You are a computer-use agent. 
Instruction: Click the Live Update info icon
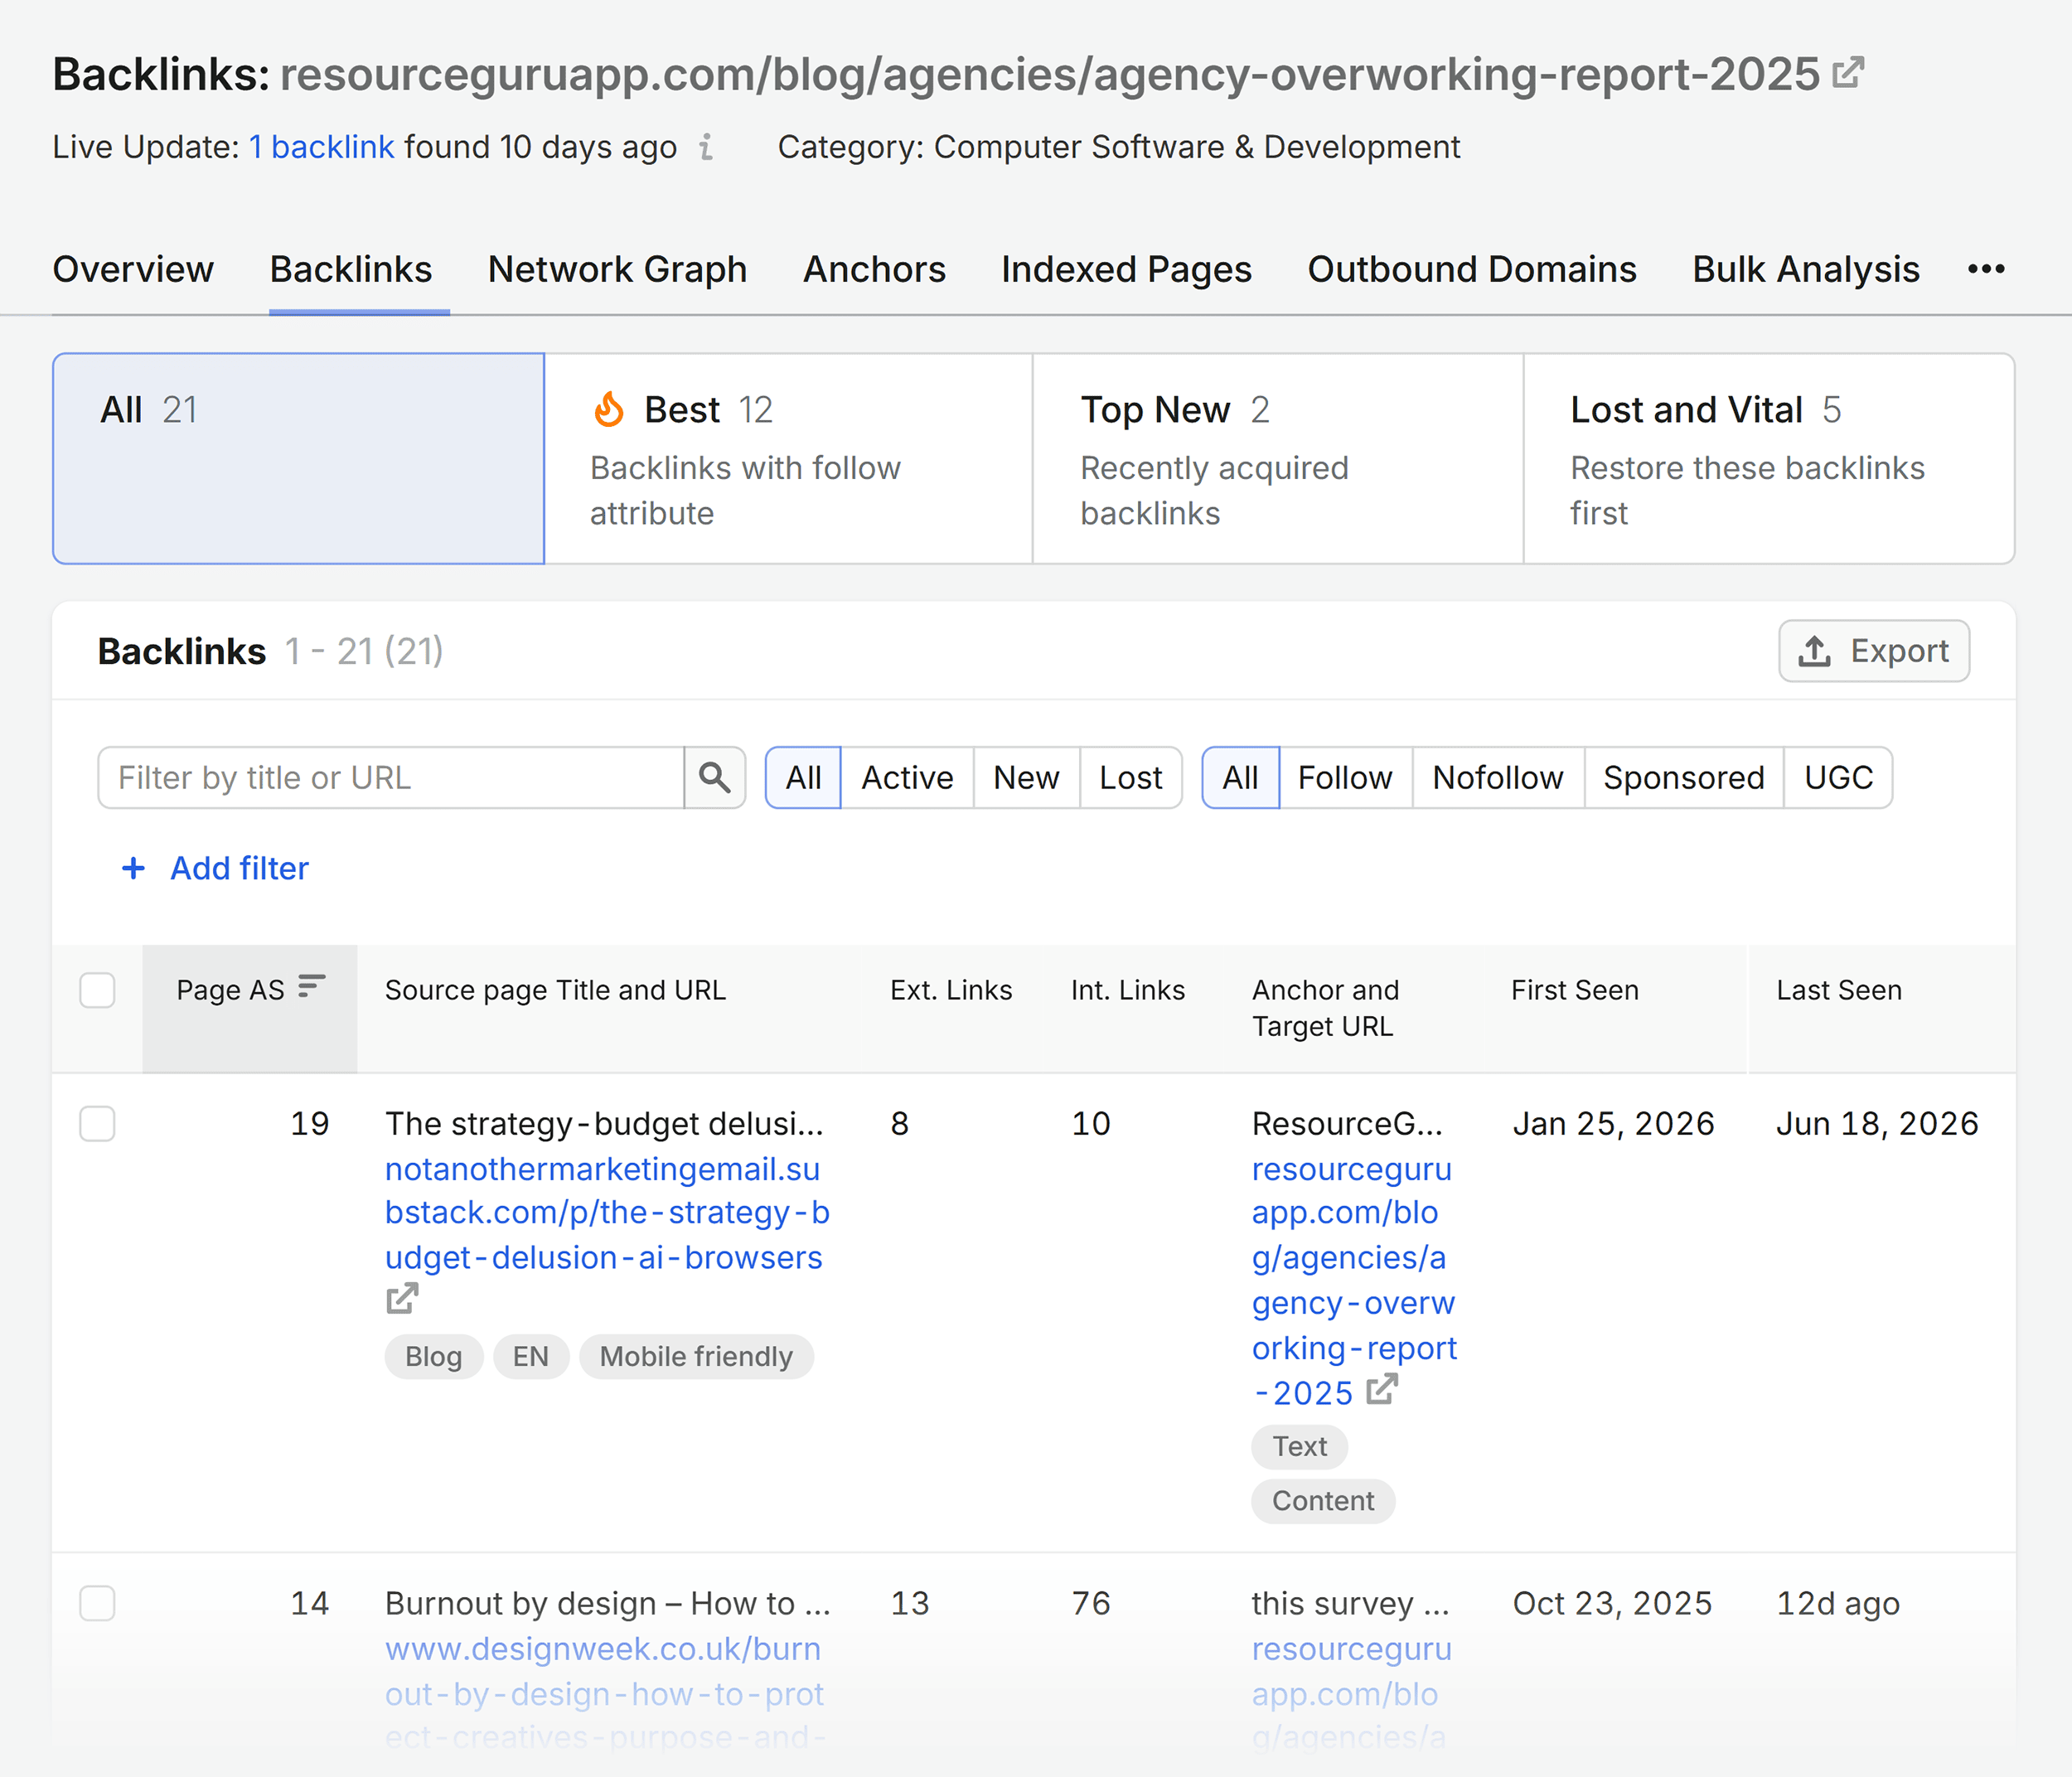706,147
